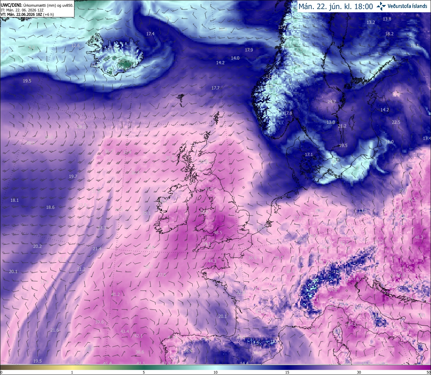Click the UWC/DINI Úrkomumætti title line
431x375 pixels.
37,5
